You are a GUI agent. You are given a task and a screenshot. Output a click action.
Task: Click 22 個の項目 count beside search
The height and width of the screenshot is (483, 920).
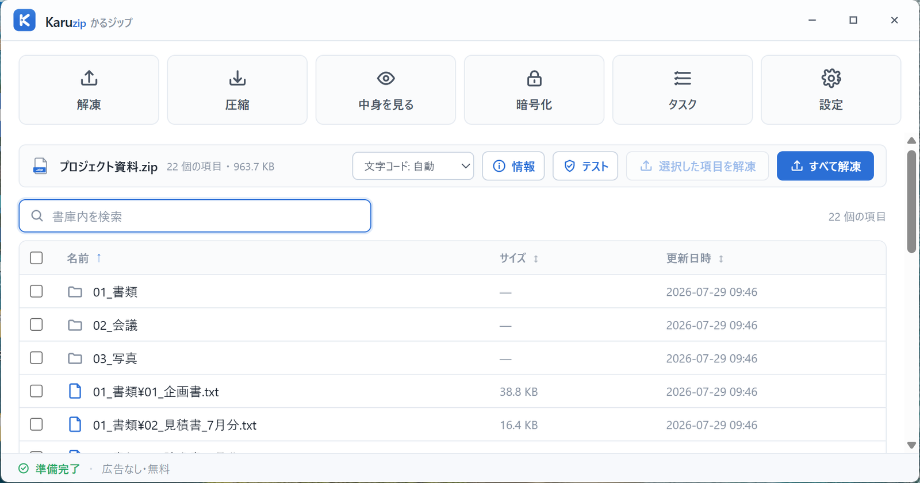point(857,217)
